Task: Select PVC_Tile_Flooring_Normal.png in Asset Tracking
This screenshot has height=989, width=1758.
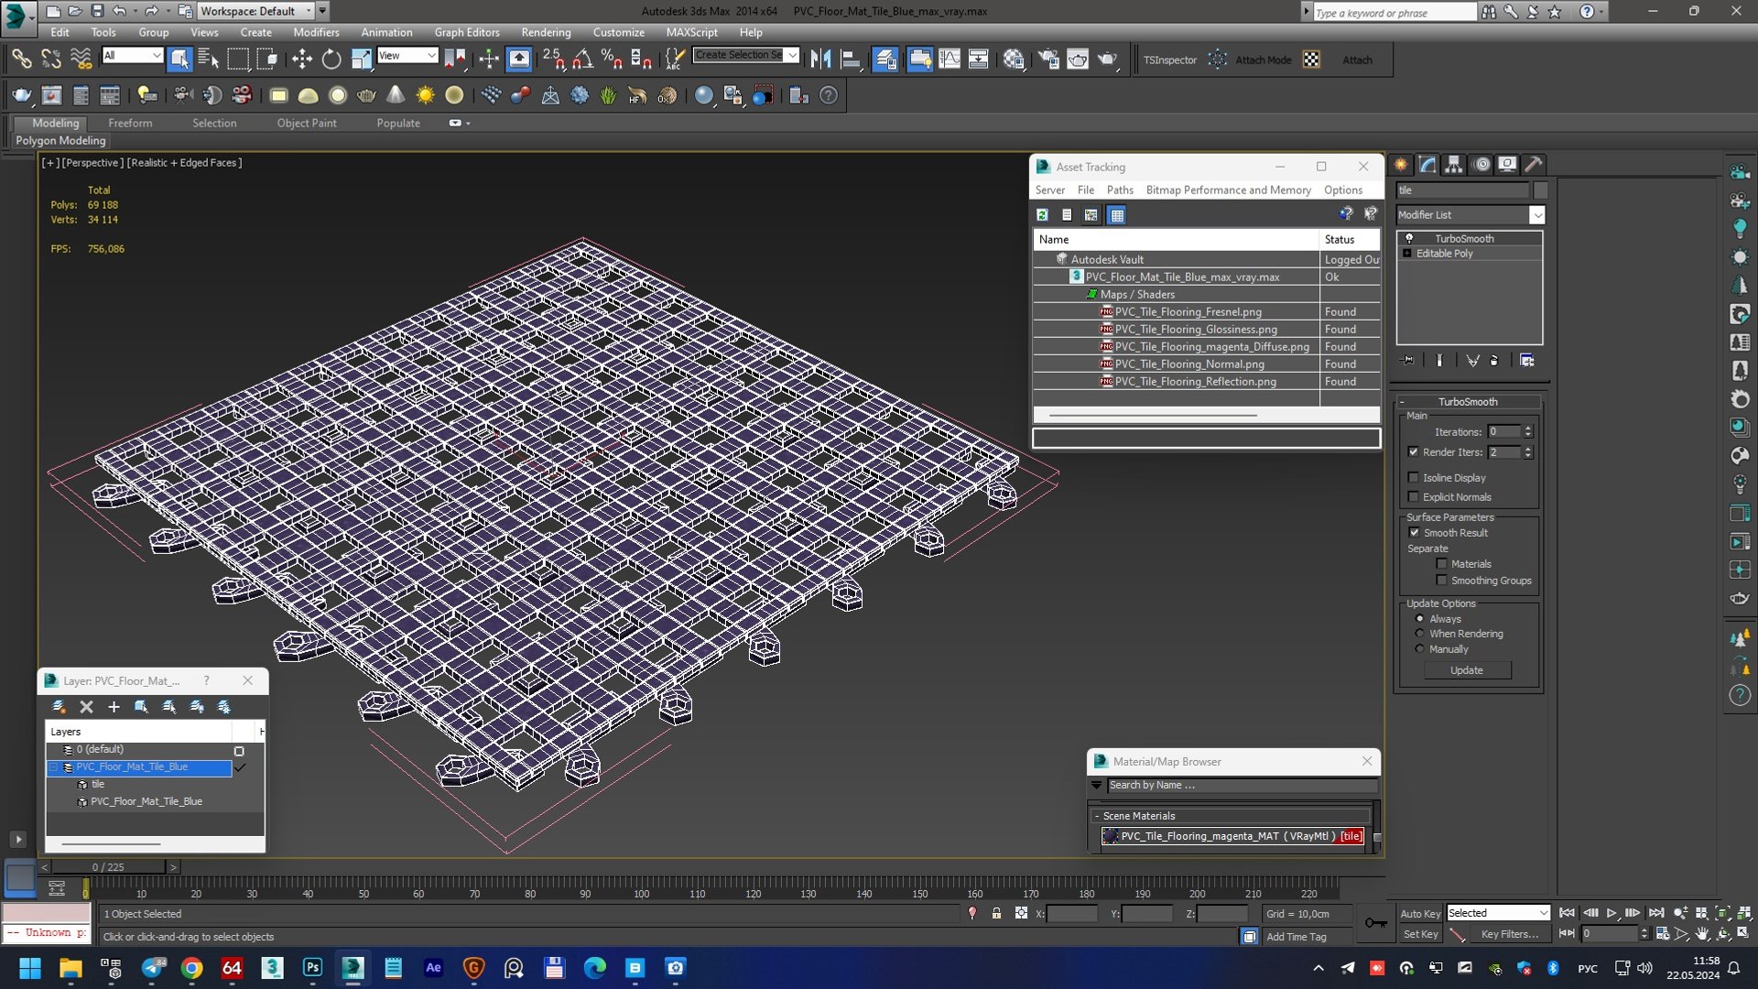Action: (1188, 364)
